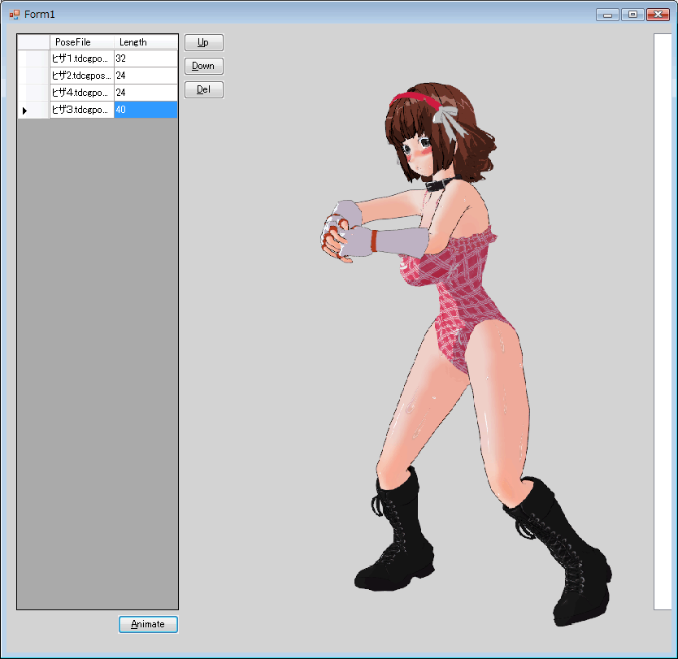Click the current-row arrow indicator in the grid
678x659 pixels.
click(x=24, y=111)
